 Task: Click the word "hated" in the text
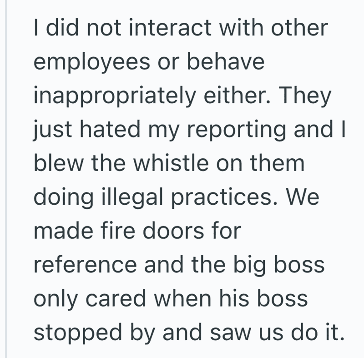coord(110,129)
